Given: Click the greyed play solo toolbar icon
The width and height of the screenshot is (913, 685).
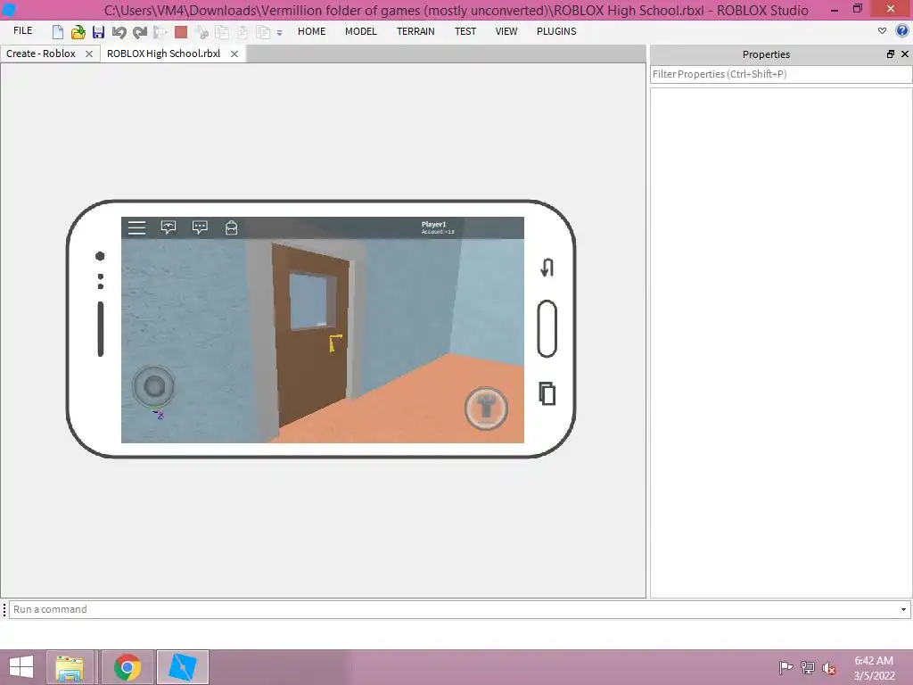Looking at the screenshot, I should [x=160, y=32].
